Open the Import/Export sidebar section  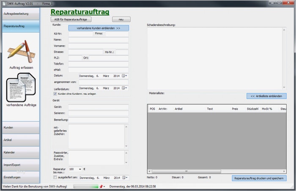pyautogui.click(x=21, y=165)
